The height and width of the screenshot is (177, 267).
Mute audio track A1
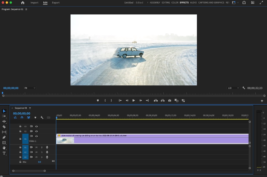pos(36,147)
